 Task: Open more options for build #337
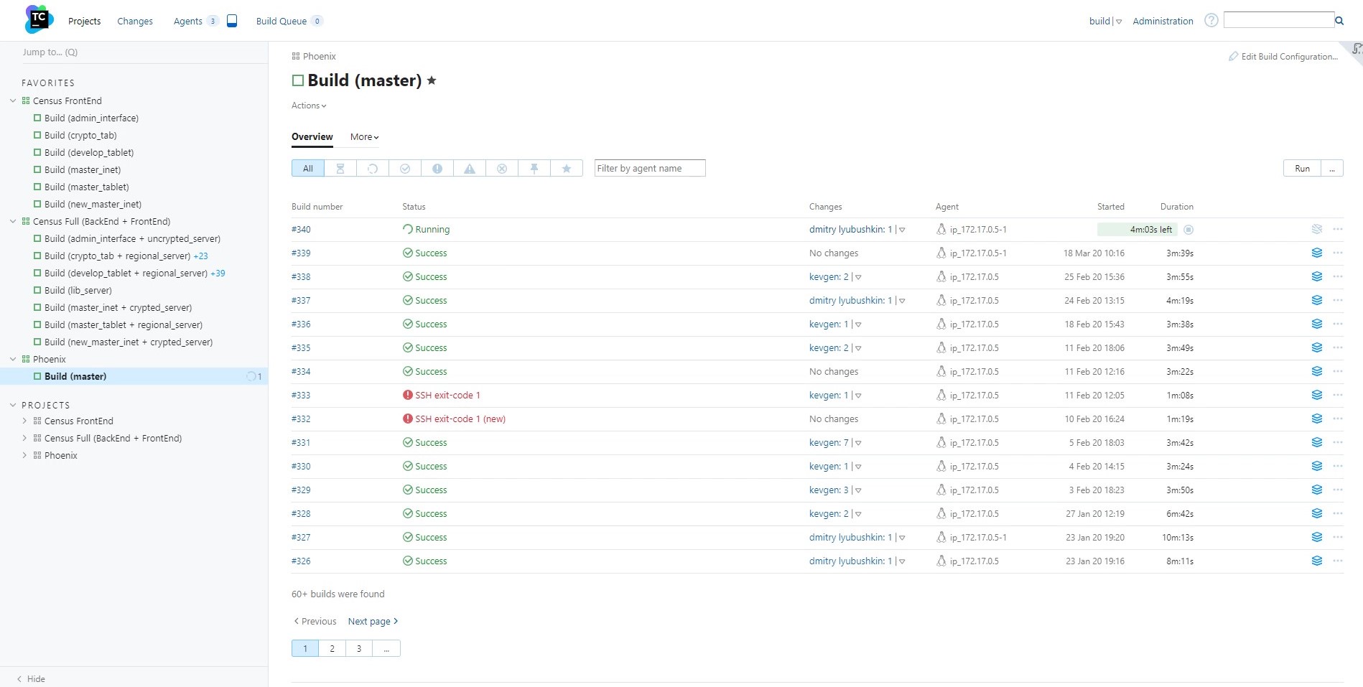pos(1337,300)
